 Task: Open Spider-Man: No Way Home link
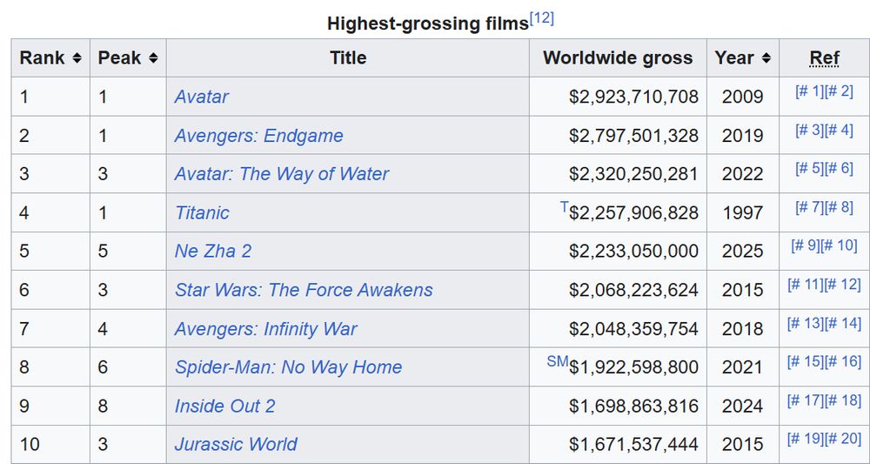[289, 366]
